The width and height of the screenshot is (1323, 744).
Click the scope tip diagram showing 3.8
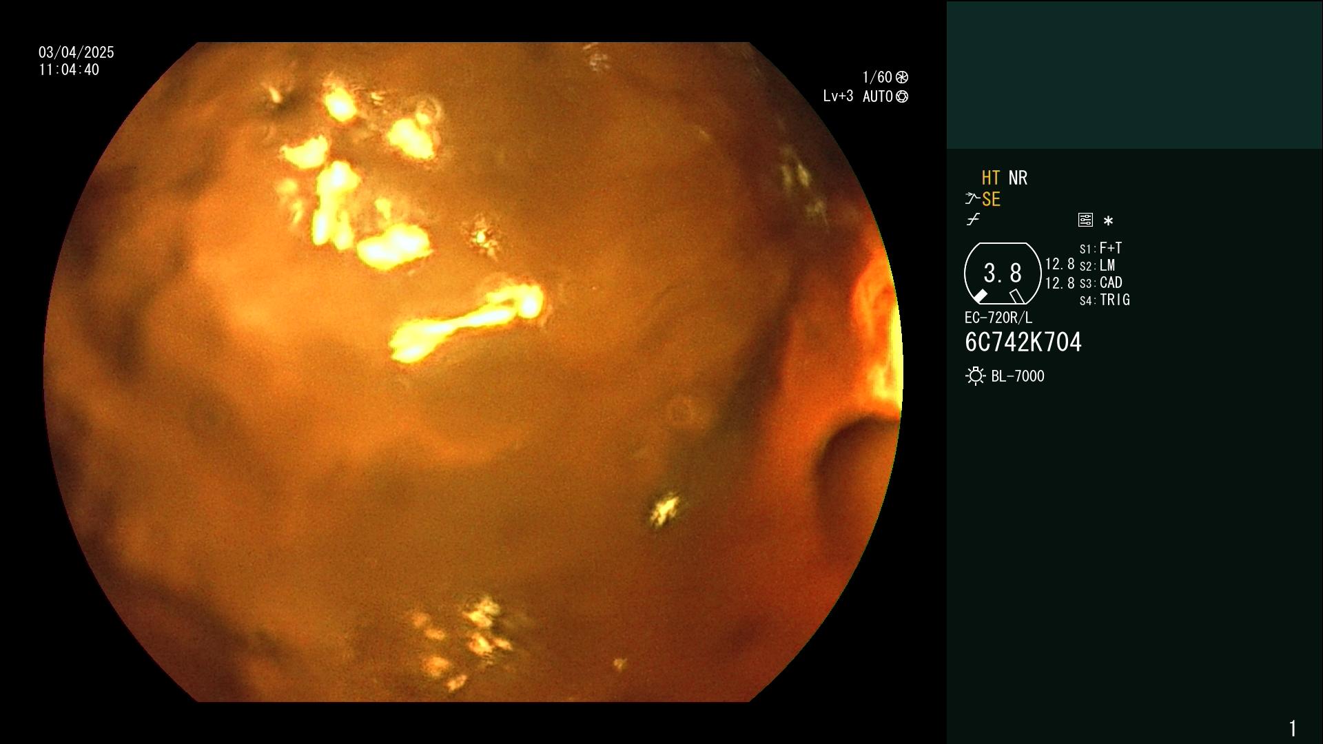1003,273
